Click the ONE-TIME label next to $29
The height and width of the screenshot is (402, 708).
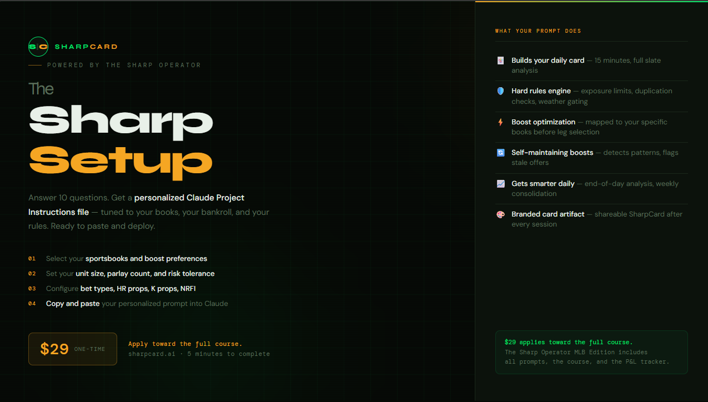tap(89, 349)
